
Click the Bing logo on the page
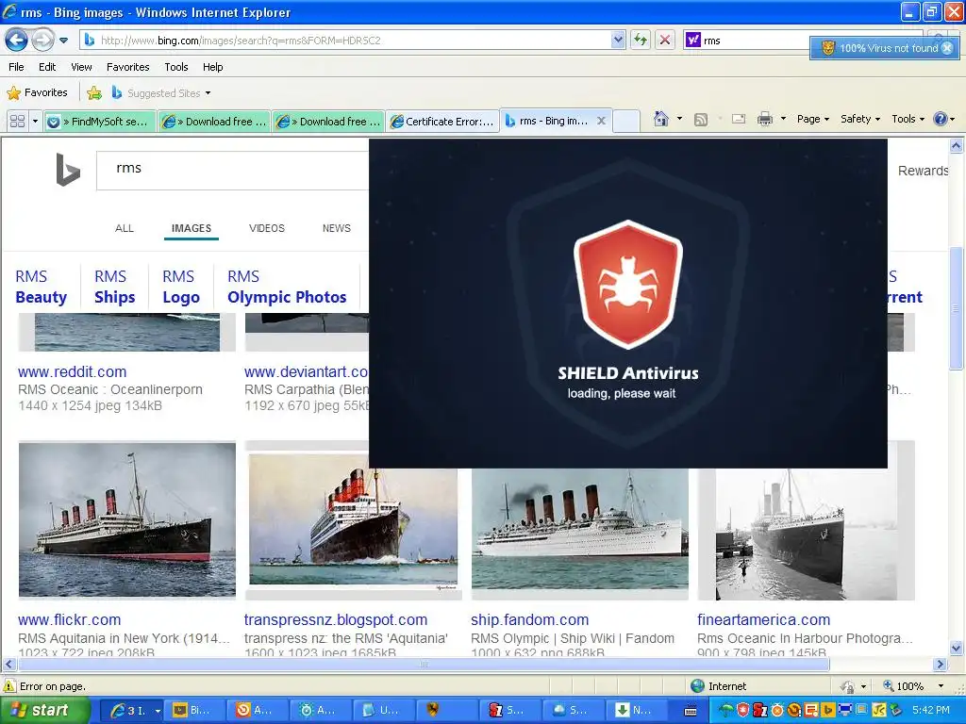68,170
